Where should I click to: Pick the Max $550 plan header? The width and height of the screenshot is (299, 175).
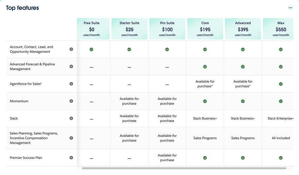click(278, 29)
